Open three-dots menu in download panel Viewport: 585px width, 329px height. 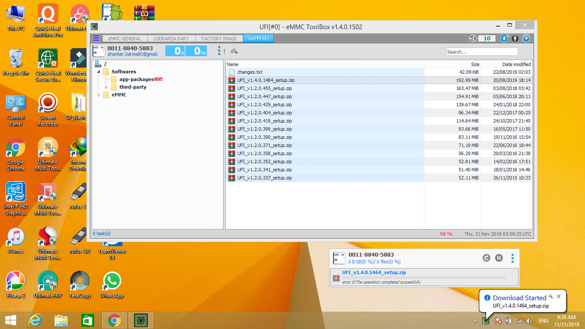[512, 258]
